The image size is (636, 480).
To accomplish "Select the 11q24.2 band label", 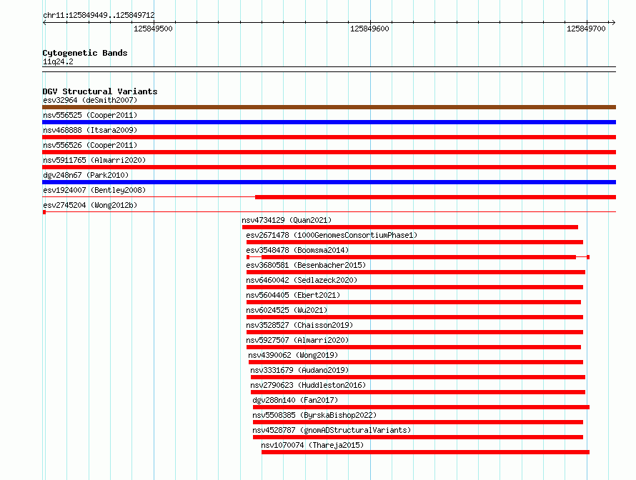I will [x=58, y=61].
